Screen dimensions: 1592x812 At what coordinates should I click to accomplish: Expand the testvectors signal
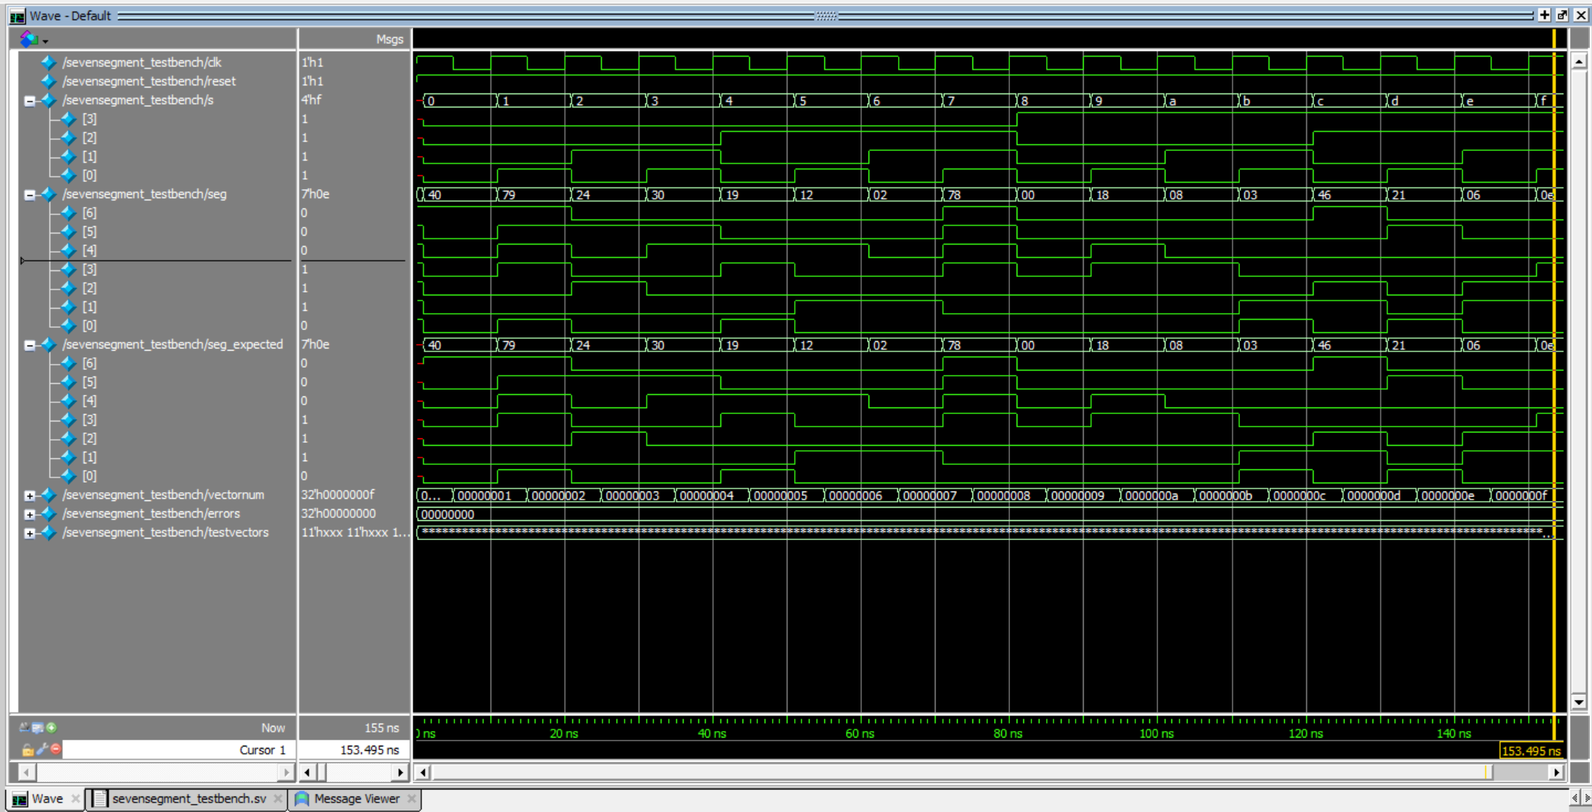click(29, 532)
